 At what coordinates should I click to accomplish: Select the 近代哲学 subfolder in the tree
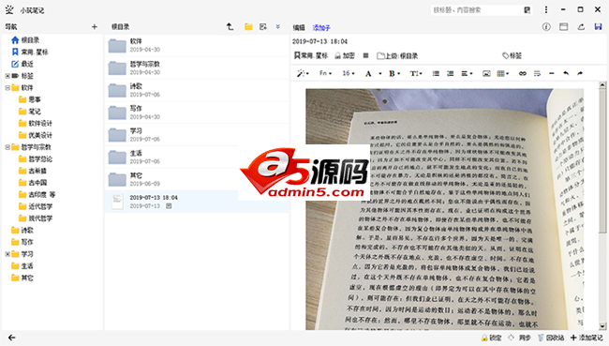click(x=36, y=206)
